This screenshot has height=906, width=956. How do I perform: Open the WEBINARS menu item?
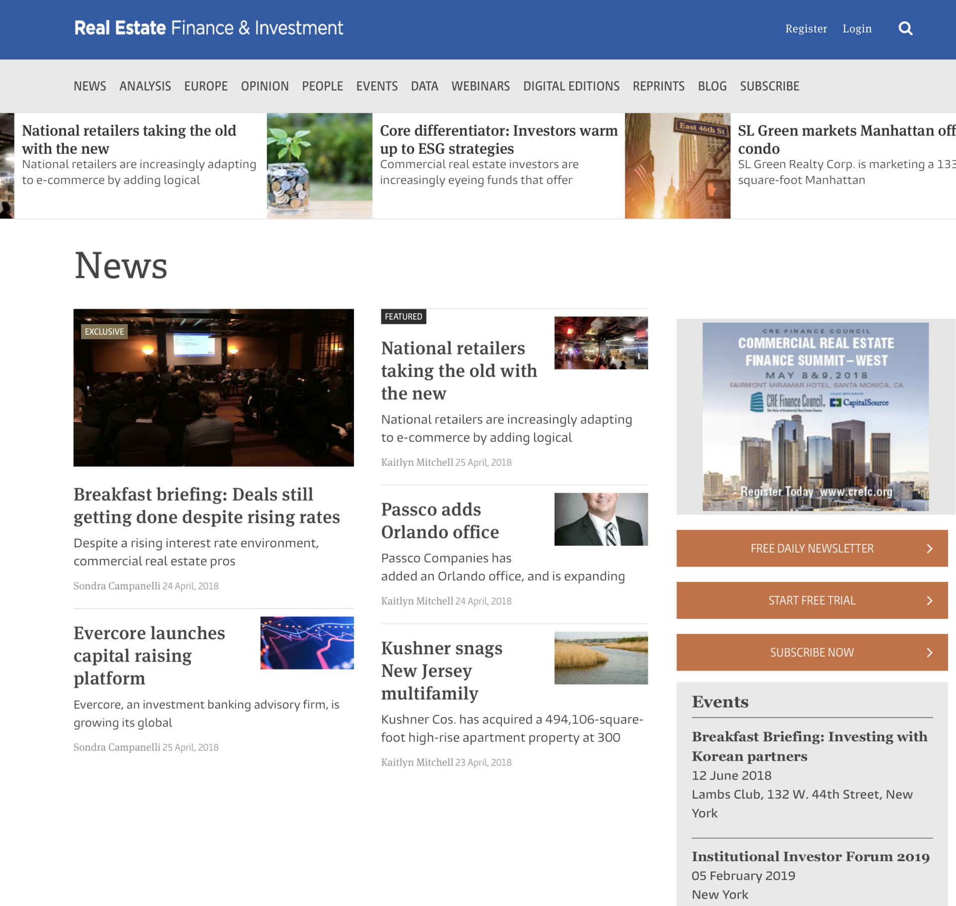click(480, 85)
